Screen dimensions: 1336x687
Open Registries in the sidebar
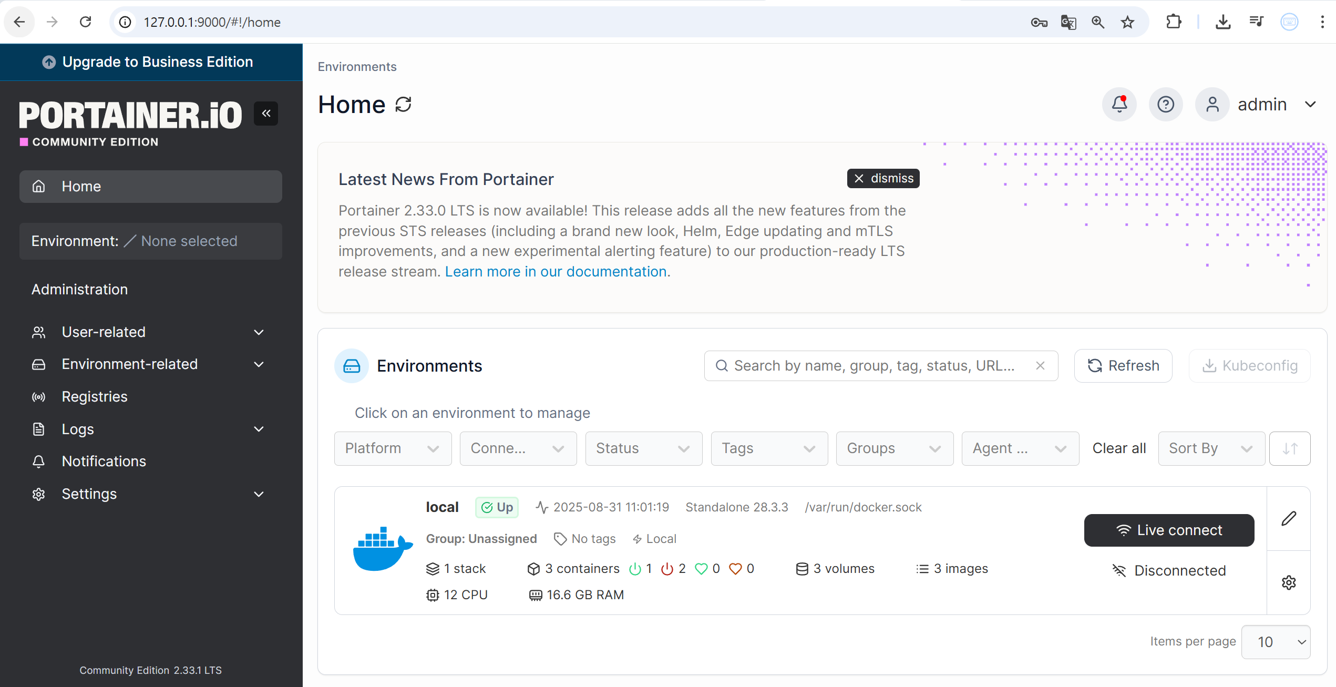coord(95,397)
